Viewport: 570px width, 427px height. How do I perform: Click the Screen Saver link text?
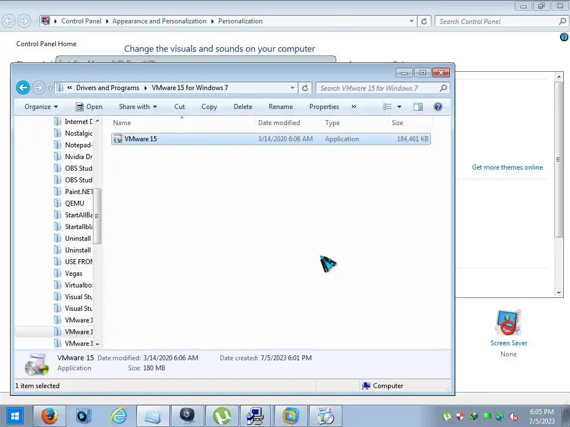[509, 343]
